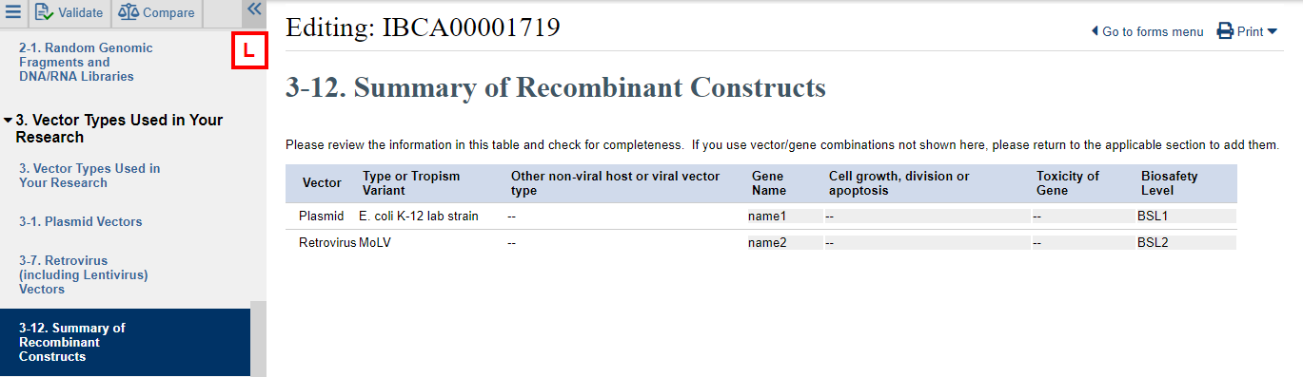The width and height of the screenshot is (1303, 377).
Task: Open 2-1 Random Genomic Fragments section
Action: (x=86, y=62)
